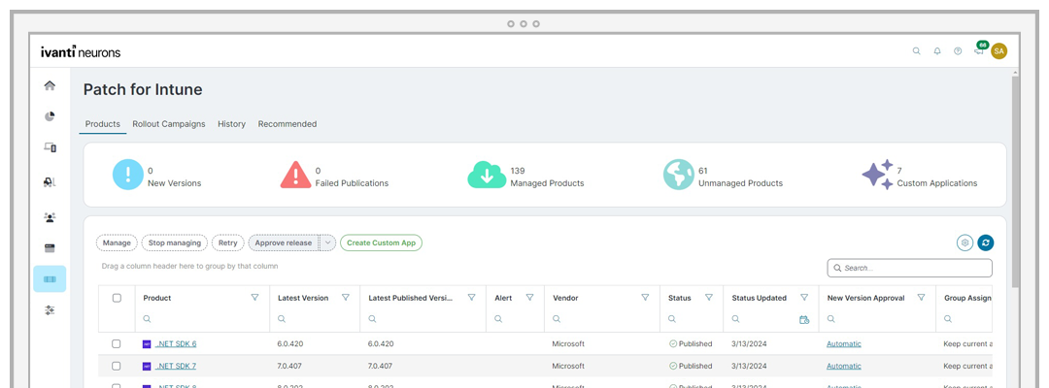Image resolution: width=1049 pixels, height=388 pixels.
Task: Click the ivanti neurons logo
Action: coord(81,51)
